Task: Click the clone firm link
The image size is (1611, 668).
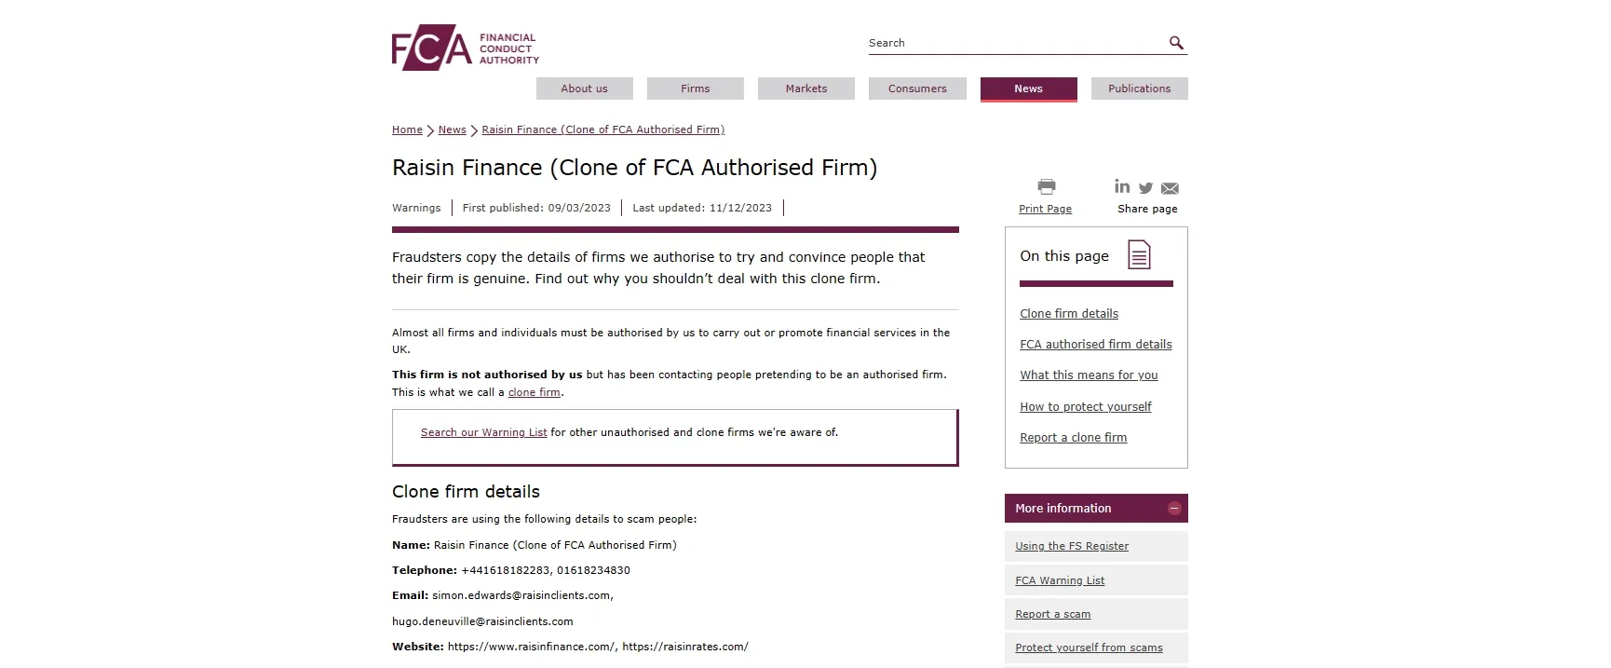Action: point(535,392)
